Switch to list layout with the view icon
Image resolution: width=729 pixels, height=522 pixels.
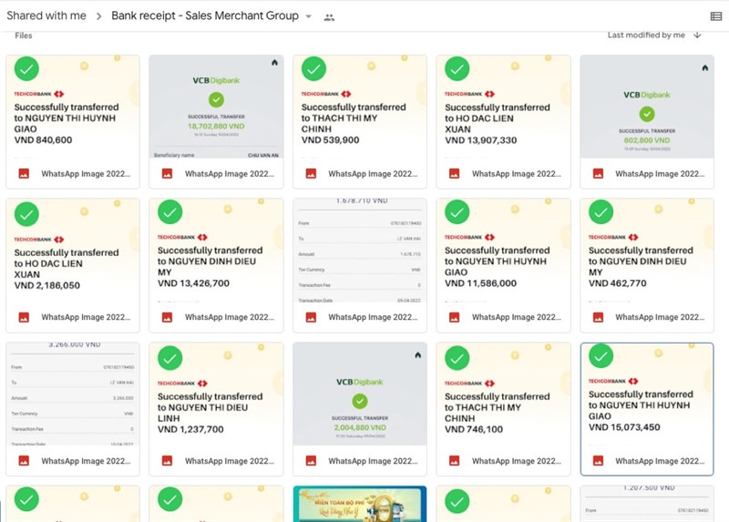pos(716,16)
